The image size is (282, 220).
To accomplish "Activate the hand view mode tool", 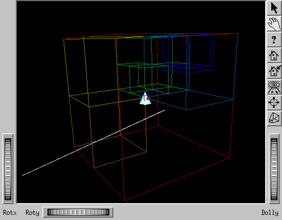I will (x=274, y=24).
